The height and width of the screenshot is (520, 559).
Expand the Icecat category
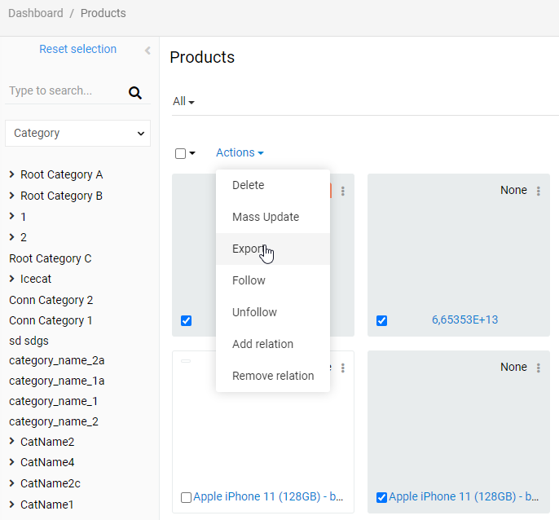point(11,279)
